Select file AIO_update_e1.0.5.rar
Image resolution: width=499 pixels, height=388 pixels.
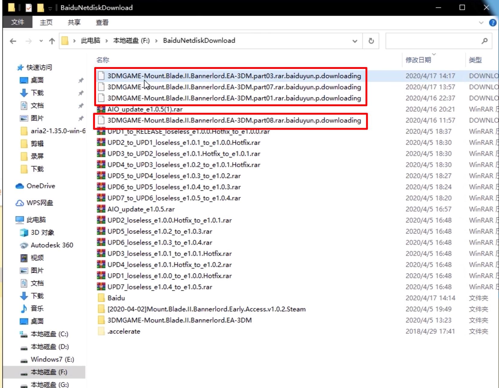coord(141,209)
